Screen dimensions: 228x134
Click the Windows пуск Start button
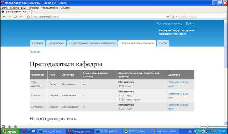click(x=10, y=132)
